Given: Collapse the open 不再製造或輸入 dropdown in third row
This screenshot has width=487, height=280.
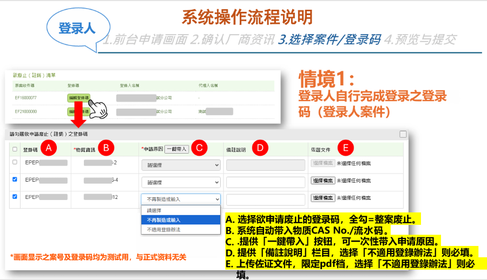Looking at the screenshot, I should pyautogui.click(x=181, y=199).
